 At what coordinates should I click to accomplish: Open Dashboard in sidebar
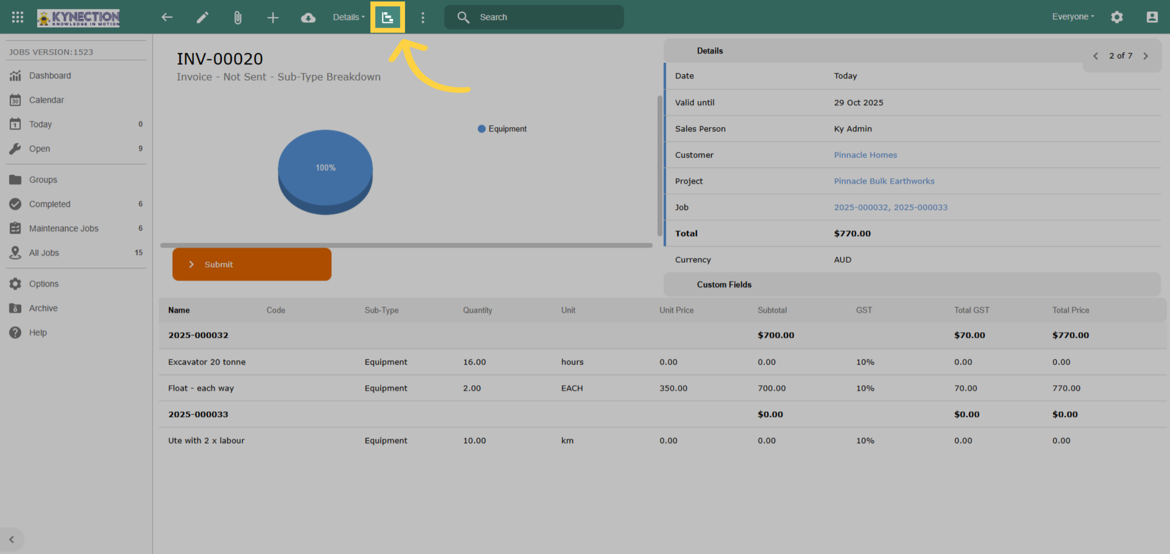(76, 75)
